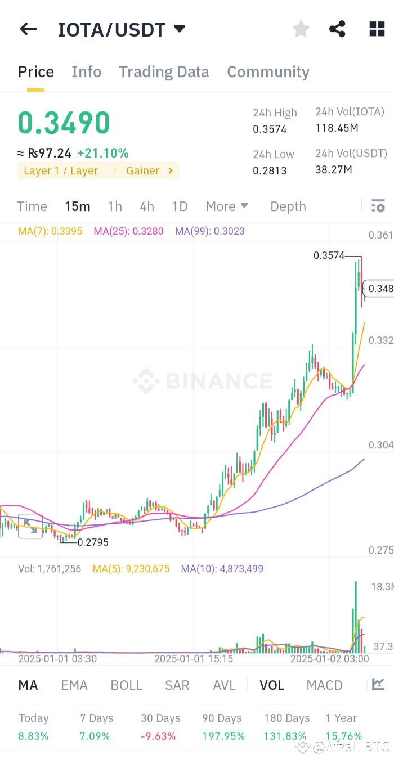Tap the expand arrows icon on the chart
Viewport: 394px width, 759px height.
pos(30,527)
